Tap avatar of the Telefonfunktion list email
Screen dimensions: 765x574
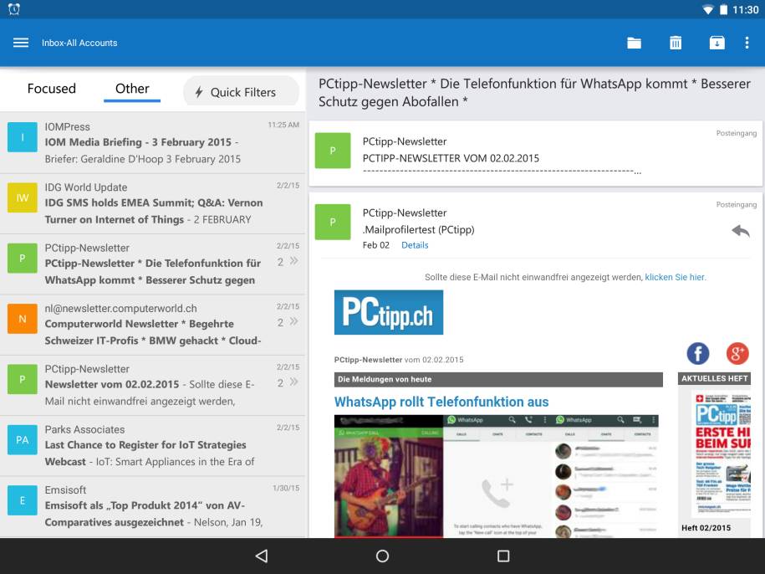pyautogui.click(x=23, y=259)
